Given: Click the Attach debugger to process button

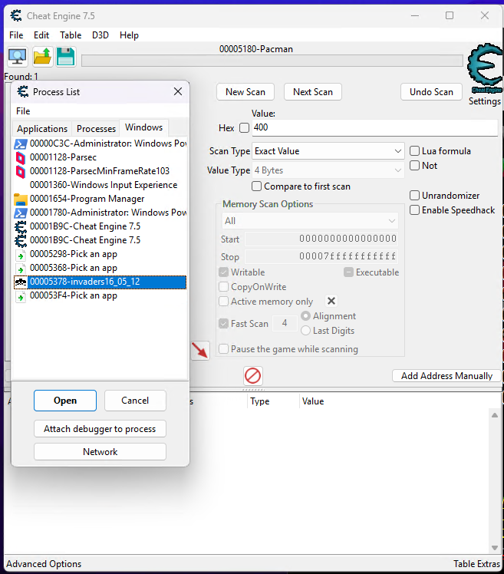Looking at the screenshot, I should [x=100, y=429].
